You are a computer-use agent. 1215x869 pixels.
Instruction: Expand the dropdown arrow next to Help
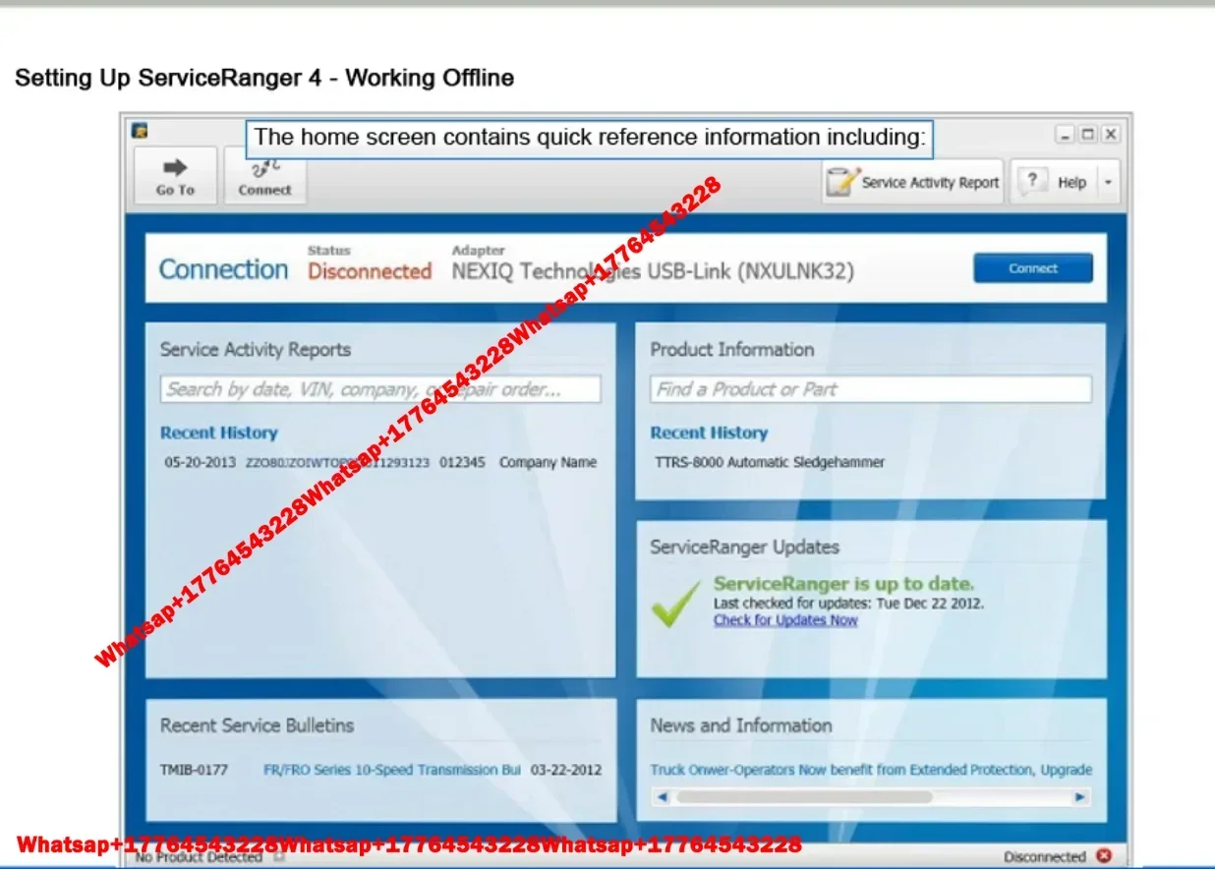[x=1108, y=183]
